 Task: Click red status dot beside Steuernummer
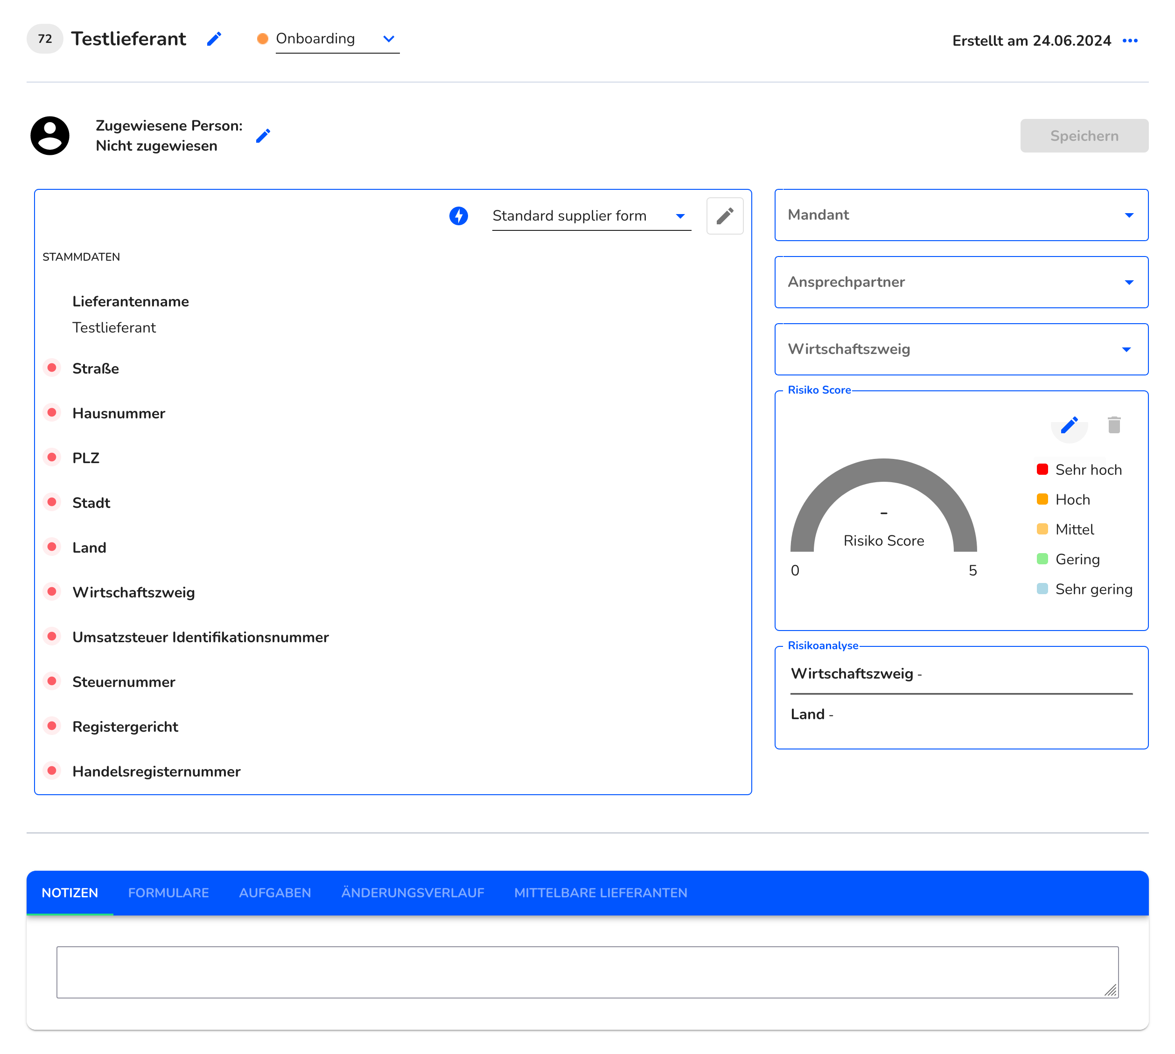point(52,681)
